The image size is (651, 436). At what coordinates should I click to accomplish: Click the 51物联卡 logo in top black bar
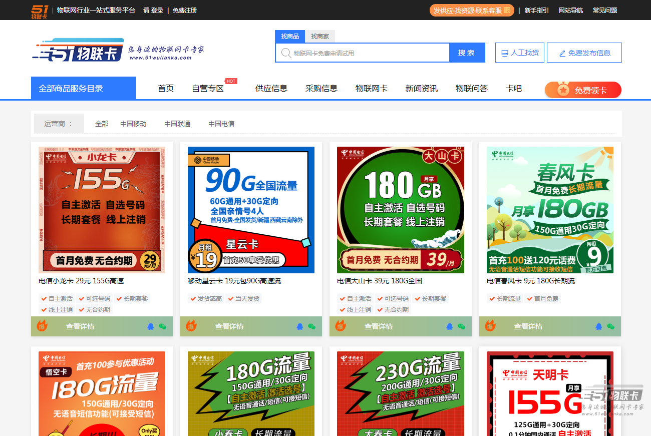40,11
